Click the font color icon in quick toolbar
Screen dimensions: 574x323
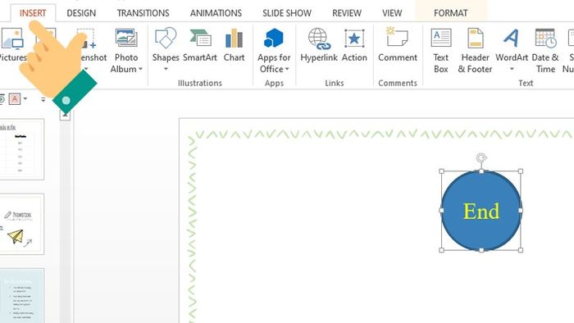pyautogui.click(x=15, y=98)
